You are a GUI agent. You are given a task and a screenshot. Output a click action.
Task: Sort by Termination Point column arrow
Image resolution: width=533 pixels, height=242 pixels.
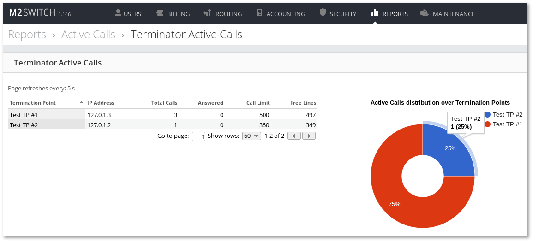(x=81, y=102)
